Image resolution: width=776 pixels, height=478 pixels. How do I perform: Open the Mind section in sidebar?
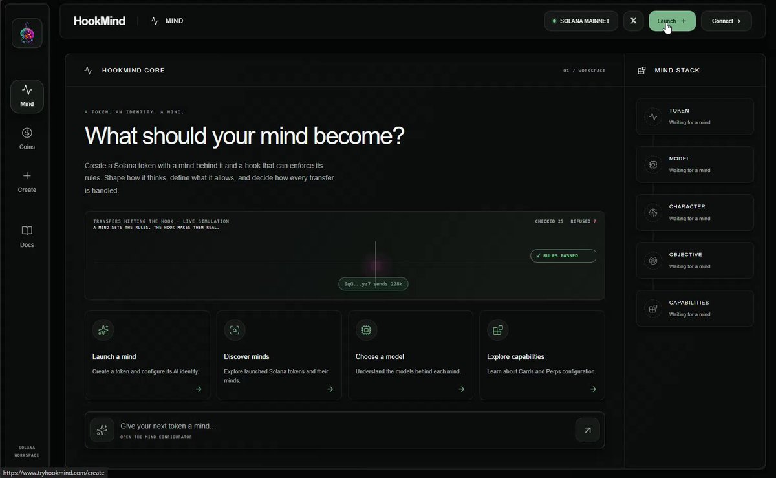pos(27,96)
